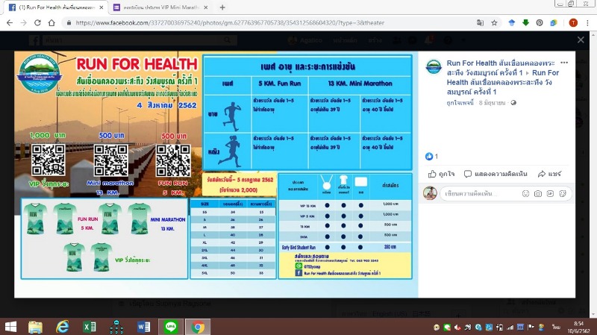This screenshot has width=597, height=335.
Task: Attach a photo with the camera icon
Action: coord(537,193)
